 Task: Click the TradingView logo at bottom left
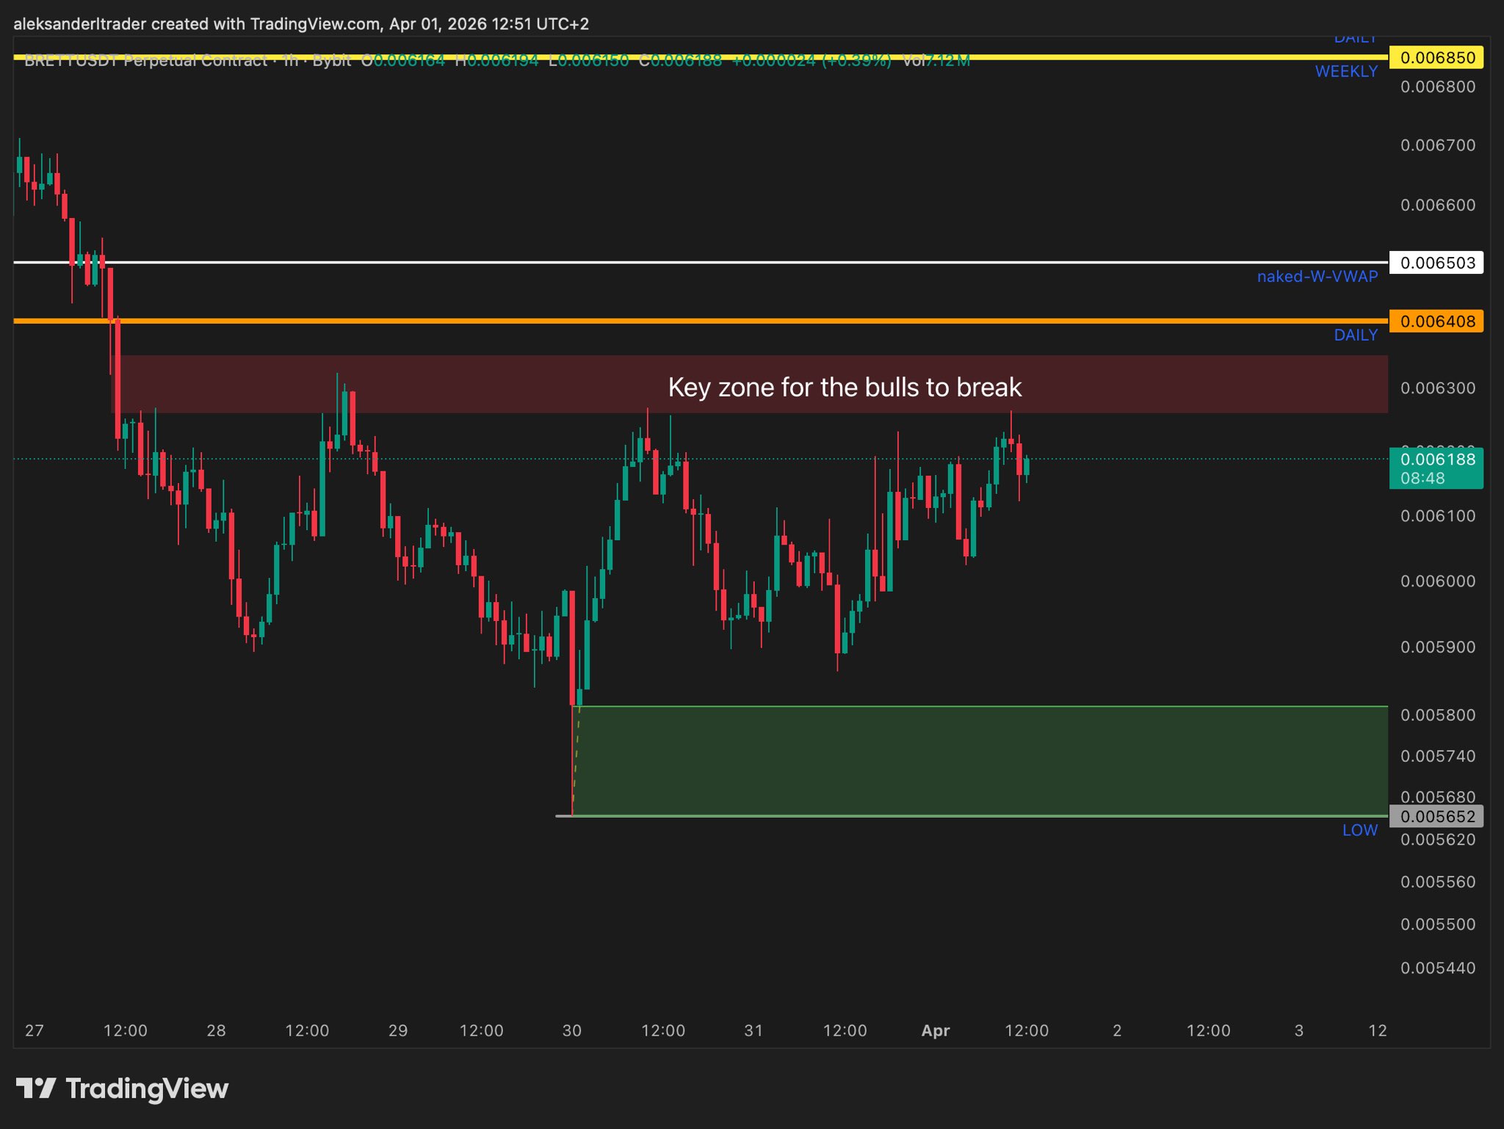(122, 1088)
